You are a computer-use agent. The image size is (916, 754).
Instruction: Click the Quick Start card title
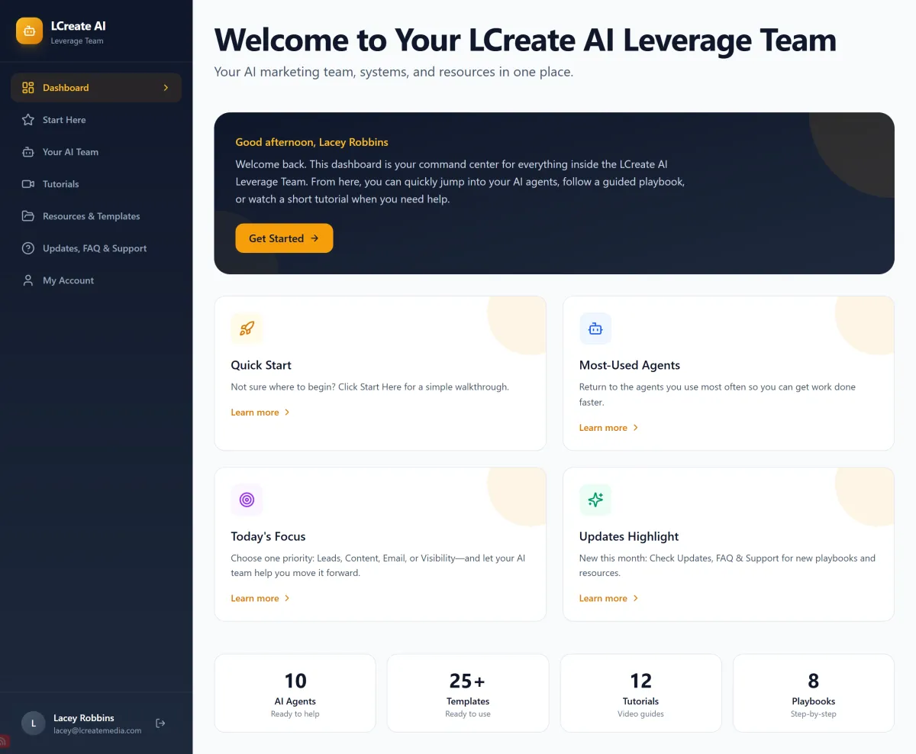point(261,365)
